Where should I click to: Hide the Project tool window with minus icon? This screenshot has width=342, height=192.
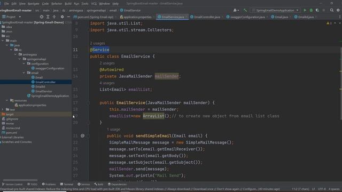click(x=68, y=17)
